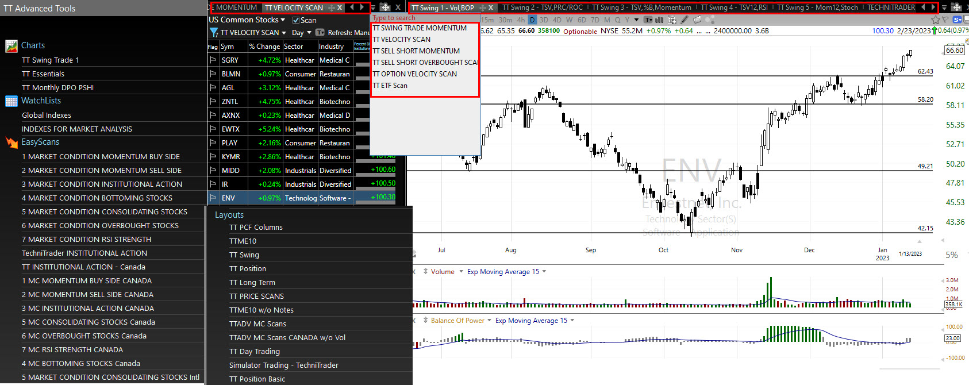Click the WatchLists grid icon in sidebar

click(x=11, y=101)
